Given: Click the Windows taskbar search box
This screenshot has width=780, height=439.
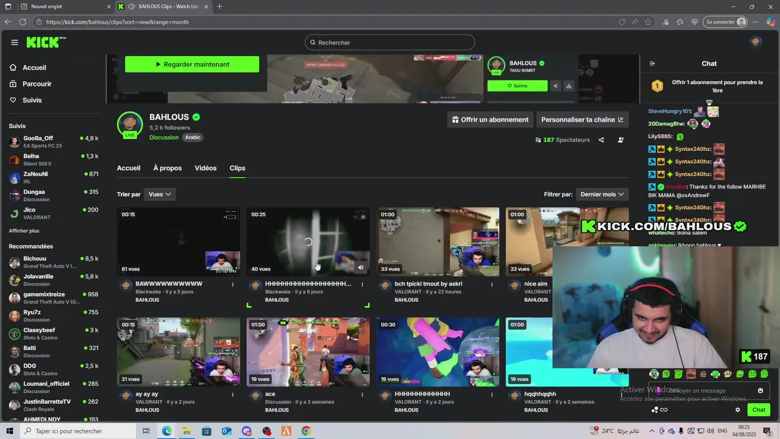Looking at the screenshot, I should click(79, 431).
